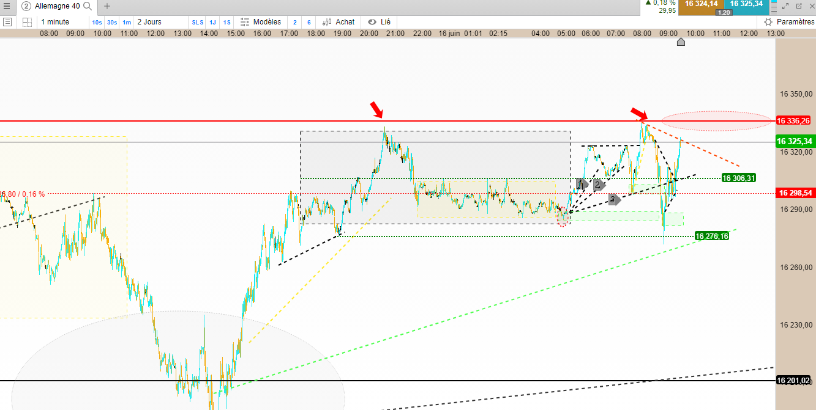Click the search icon beside Allemagne 40
Image resolution: width=816 pixels, height=410 pixels.
pos(88,6)
